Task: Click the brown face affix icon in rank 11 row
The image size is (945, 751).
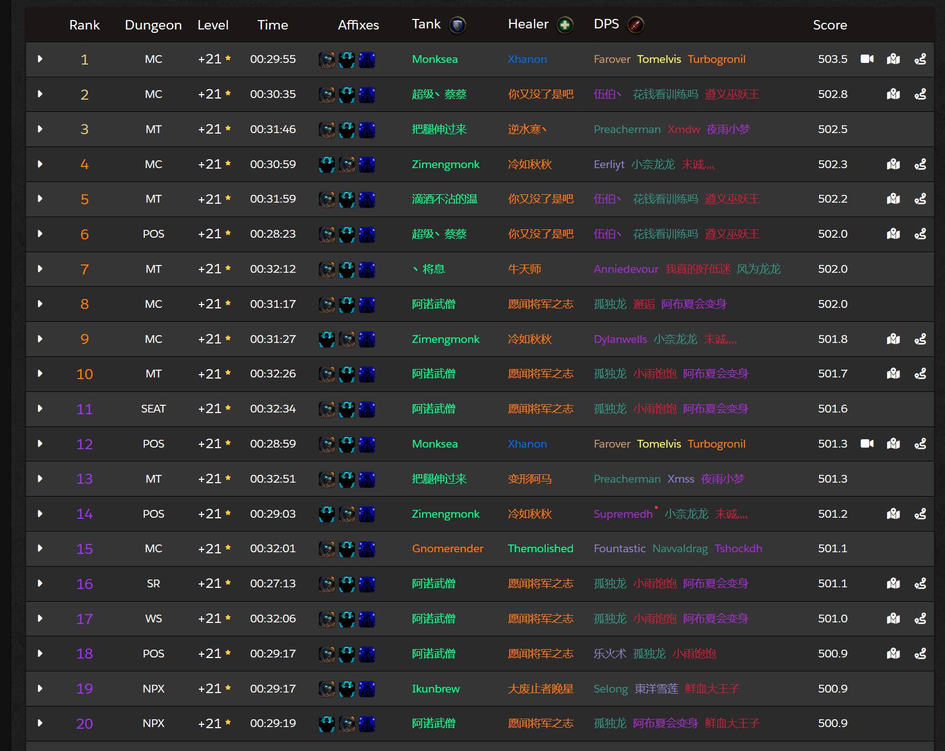Action: click(327, 409)
